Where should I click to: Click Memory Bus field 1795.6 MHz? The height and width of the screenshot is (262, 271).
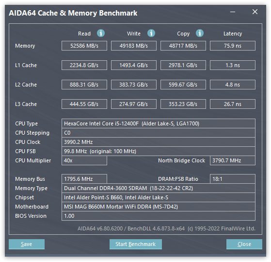pos(84,179)
